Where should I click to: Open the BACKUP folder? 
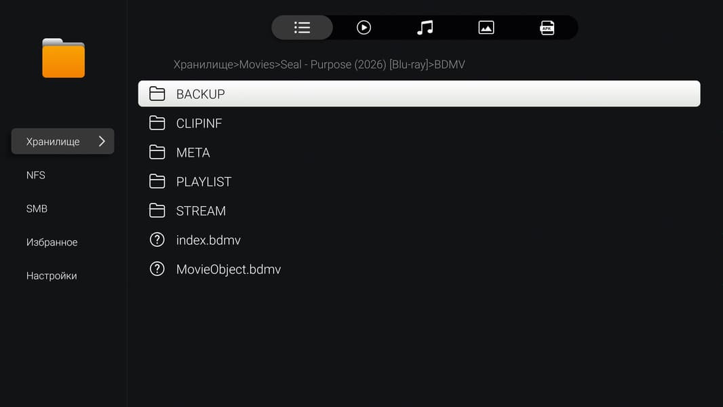click(x=200, y=94)
